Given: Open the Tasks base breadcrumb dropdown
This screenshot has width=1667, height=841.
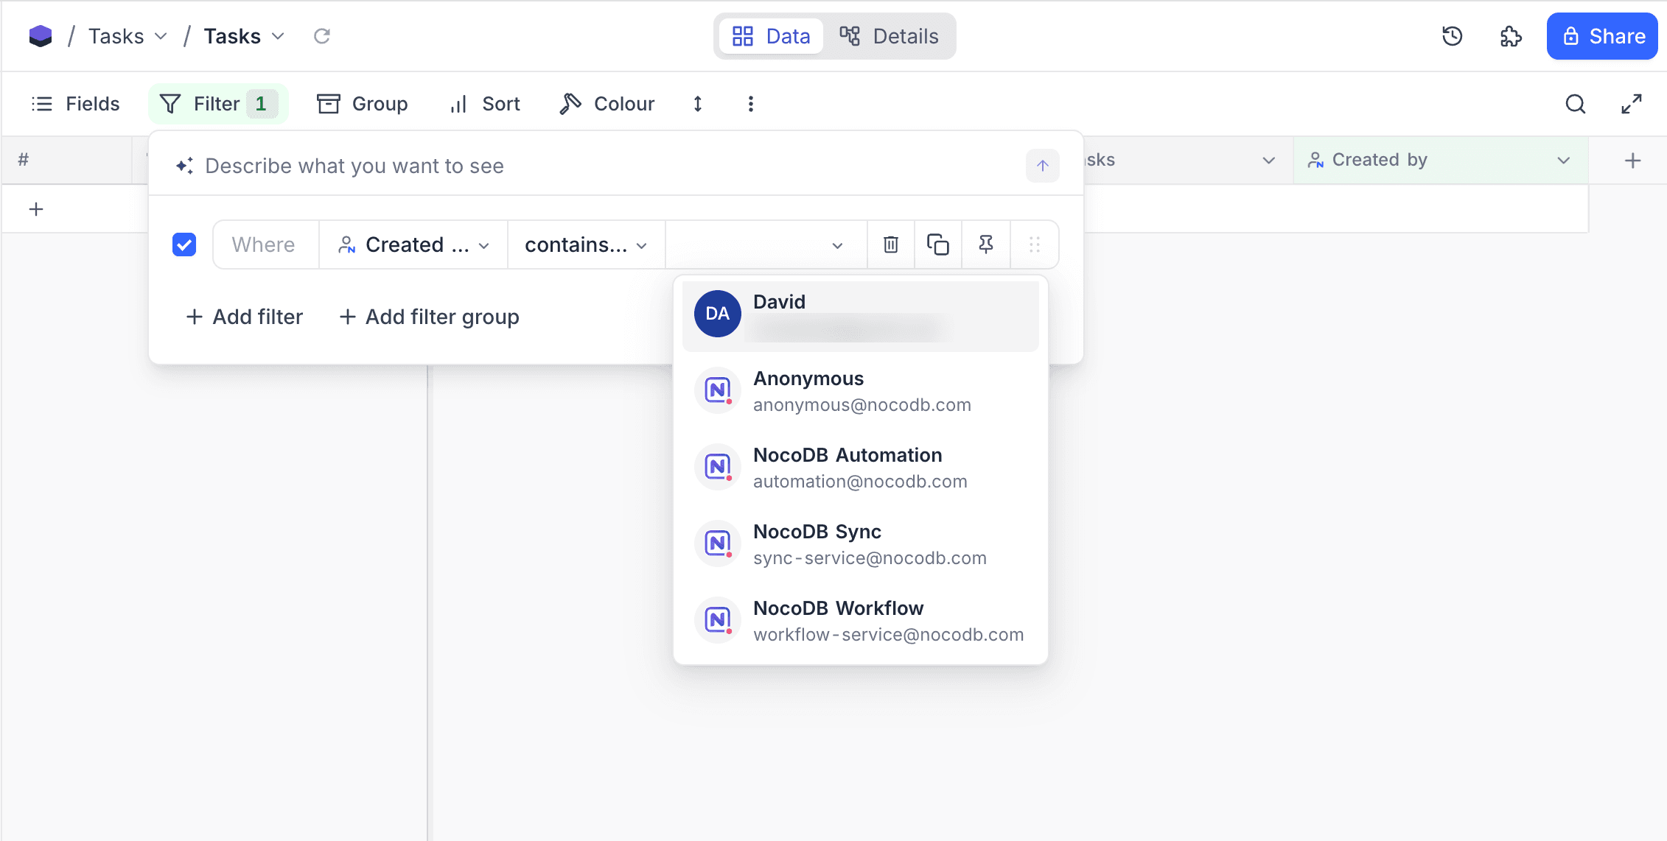Looking at the screenshot, I should [127, 36].
